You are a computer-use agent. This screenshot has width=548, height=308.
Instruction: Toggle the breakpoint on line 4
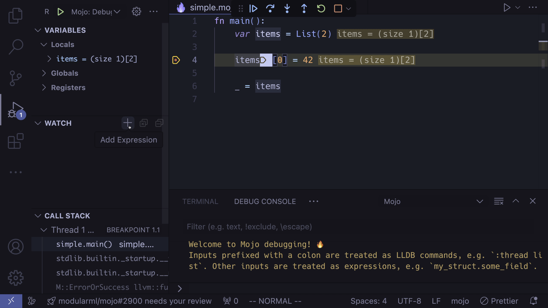pyautogui.click(x=176, y=60)
